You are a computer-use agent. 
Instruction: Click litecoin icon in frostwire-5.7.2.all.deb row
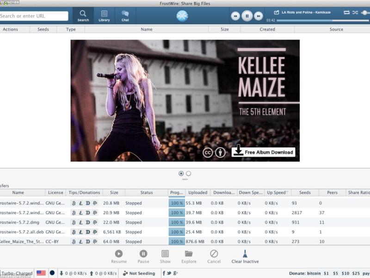click(x=81, y=232)
